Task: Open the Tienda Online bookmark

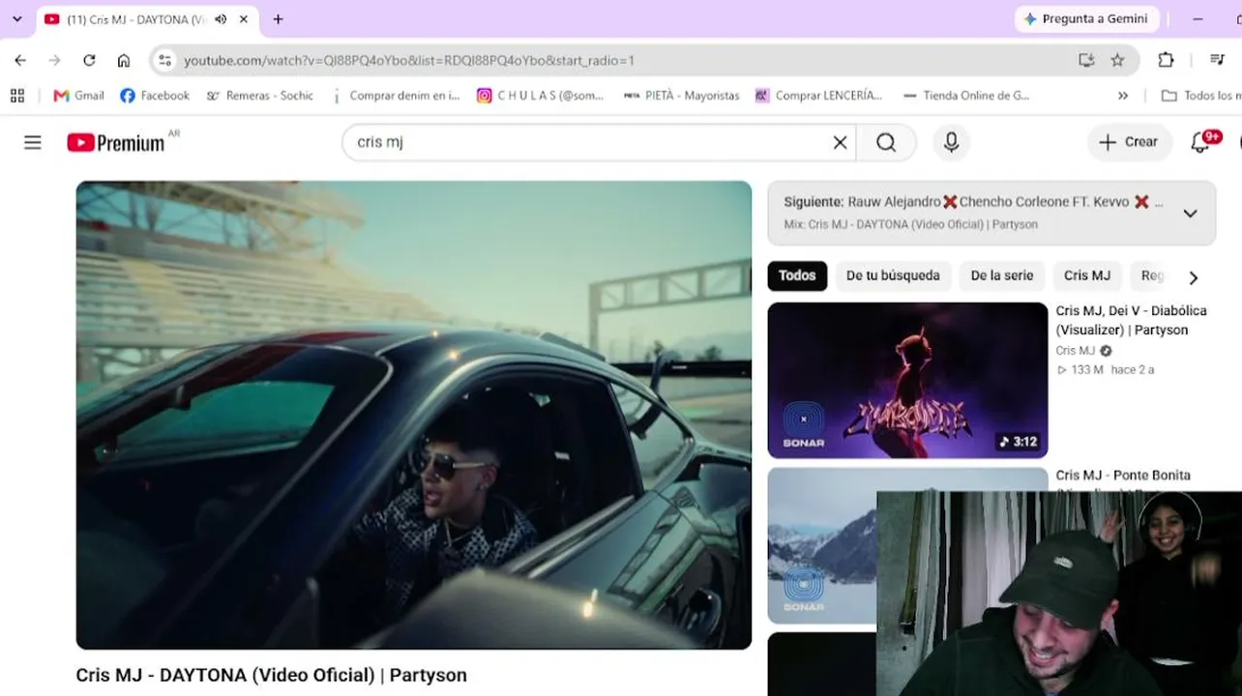Action: (x=965, y=96)
